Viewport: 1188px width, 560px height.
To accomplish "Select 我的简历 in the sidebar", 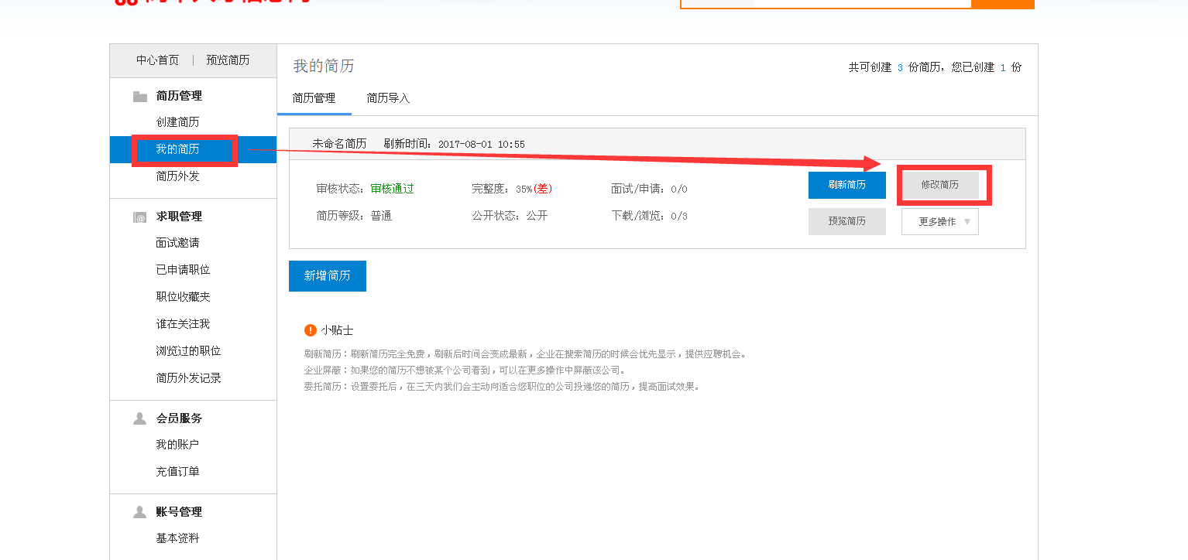I will click(177, 149).
